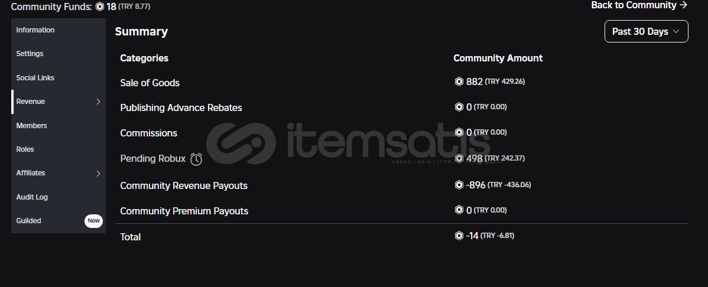
Task: Click the Robux icon in Commissions row
Action: [459, 132]
